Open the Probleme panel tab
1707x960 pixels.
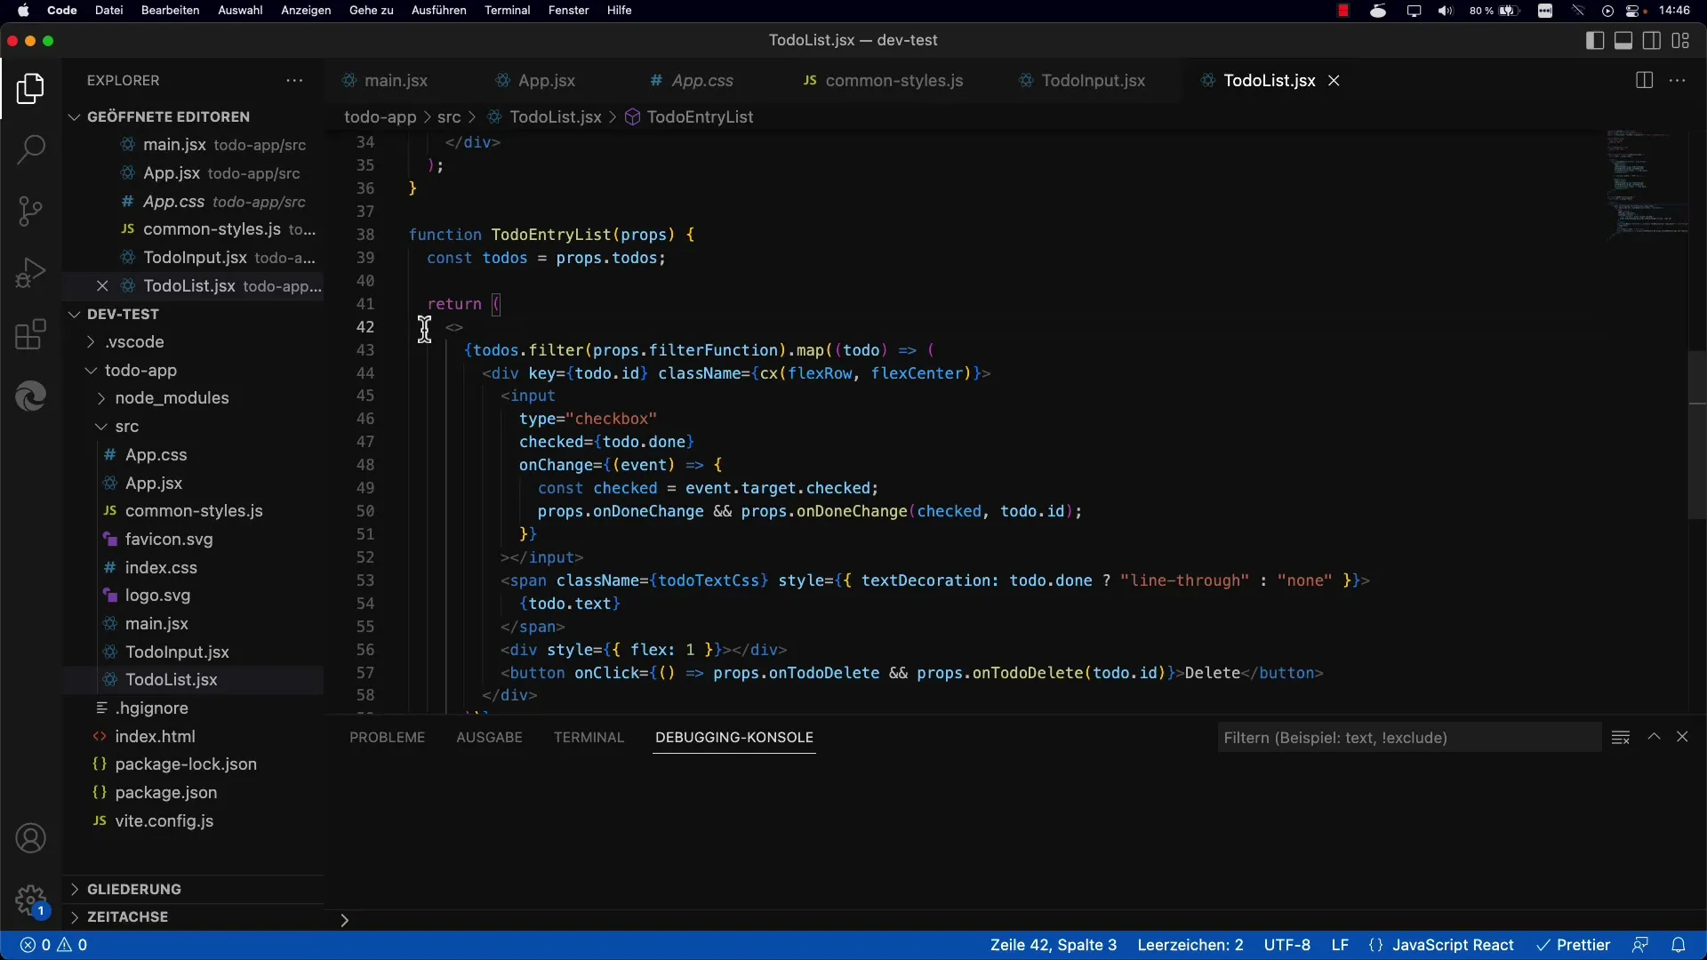(x=387, y=737)
